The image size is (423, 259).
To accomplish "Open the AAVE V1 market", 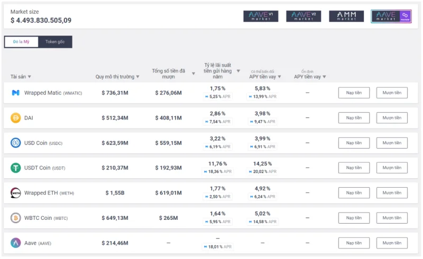I will 261,16.
